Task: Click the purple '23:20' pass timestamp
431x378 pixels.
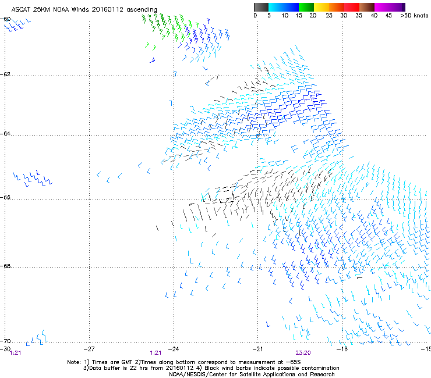Action: pos(303,353)
